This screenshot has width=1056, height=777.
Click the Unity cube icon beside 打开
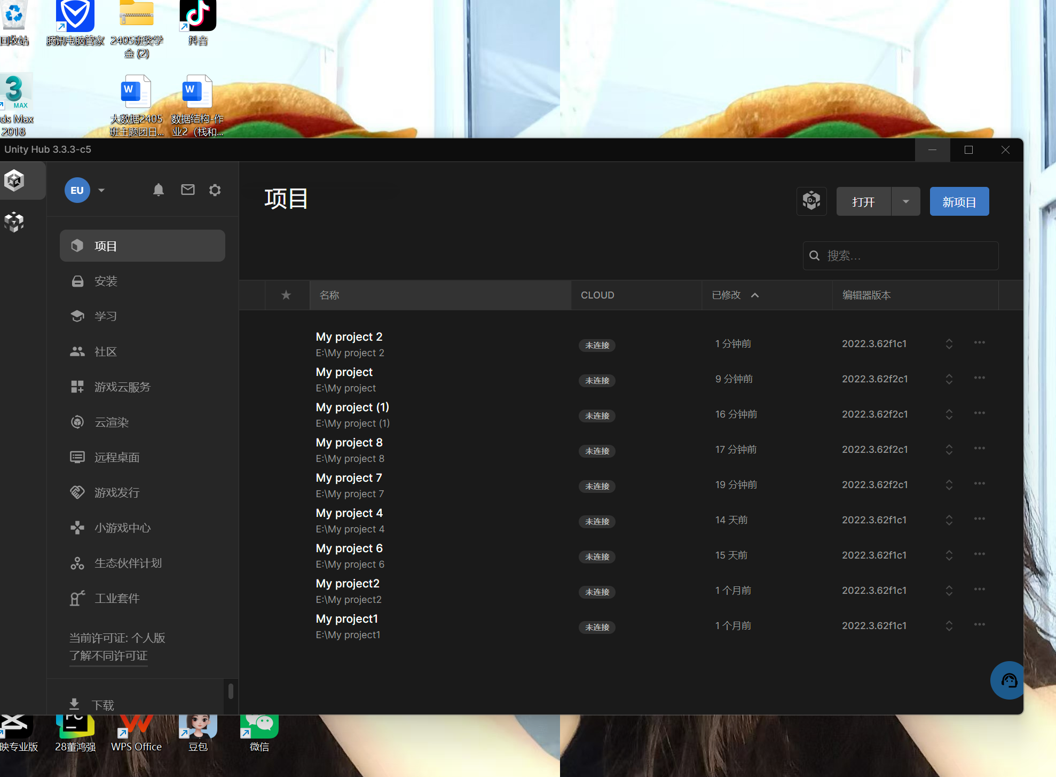(x=811, y=201)
